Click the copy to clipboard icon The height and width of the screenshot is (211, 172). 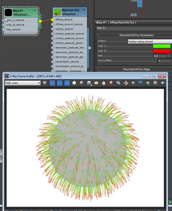click(x=103, y=83)
